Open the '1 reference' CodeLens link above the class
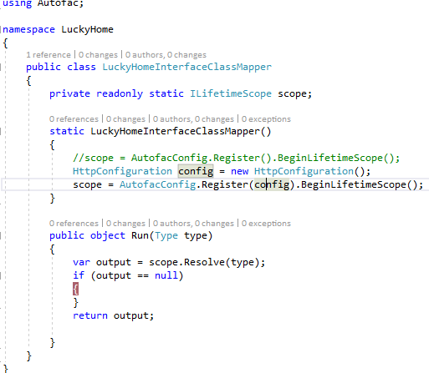The width and height of the screenshot is (429, 373). [x=49, y=55]
